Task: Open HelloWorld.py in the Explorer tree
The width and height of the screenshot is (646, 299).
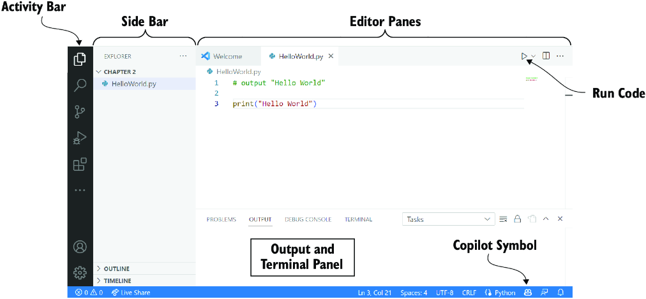Action: tap(145, 84)
